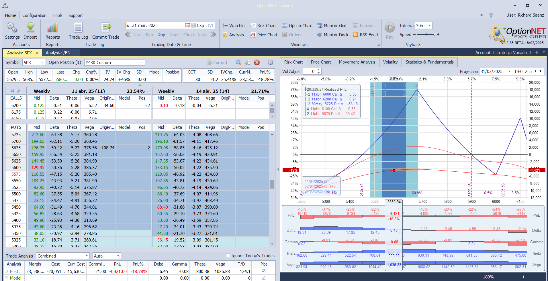
Task: Increase the Vol Adjust stepper value
Action: pyautogui.click(x=319, y=70)
